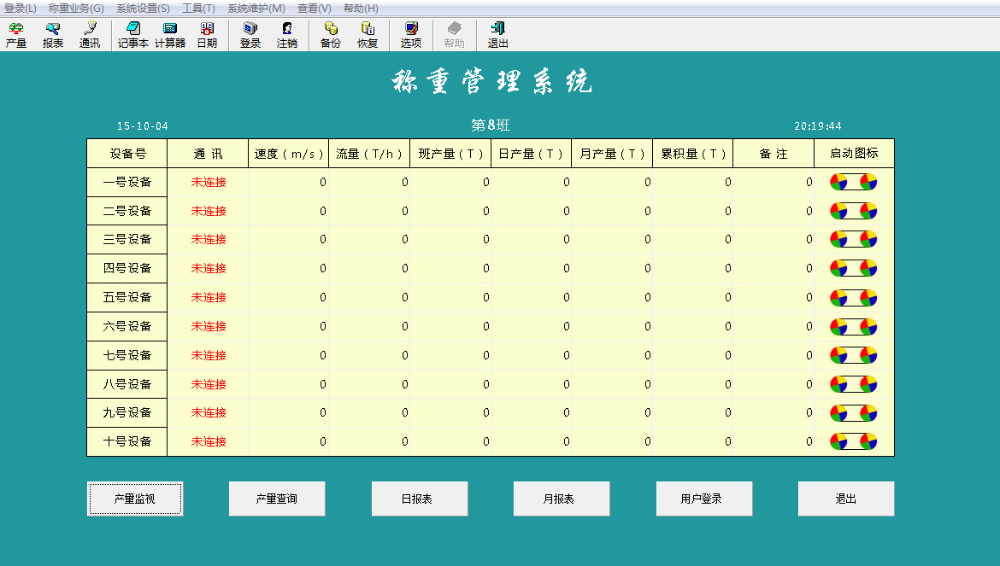The height and width of the screenshot is (566, 1000).
Task: Click the 登录 toolbar icon
Action: tap(250, 35)
